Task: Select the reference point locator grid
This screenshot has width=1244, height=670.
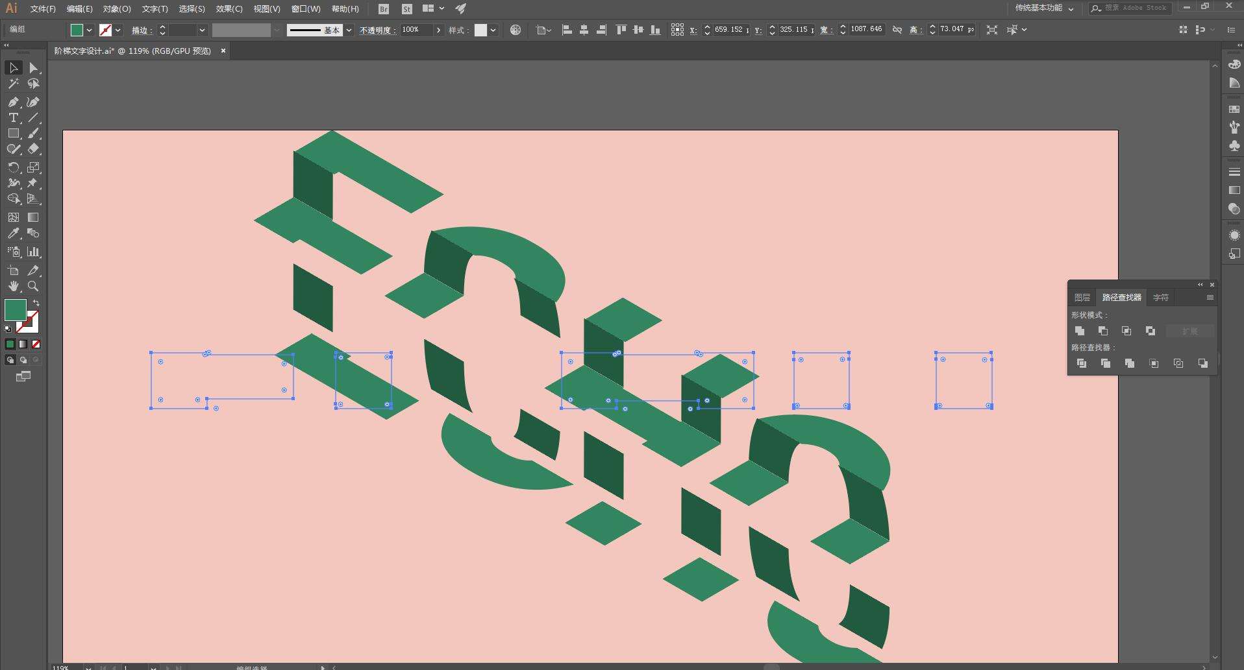Action: [677, 30]
